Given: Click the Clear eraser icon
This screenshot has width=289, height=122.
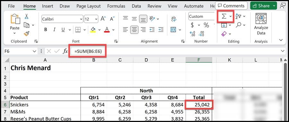Looking at the screenshot, I should click(224, 34).
